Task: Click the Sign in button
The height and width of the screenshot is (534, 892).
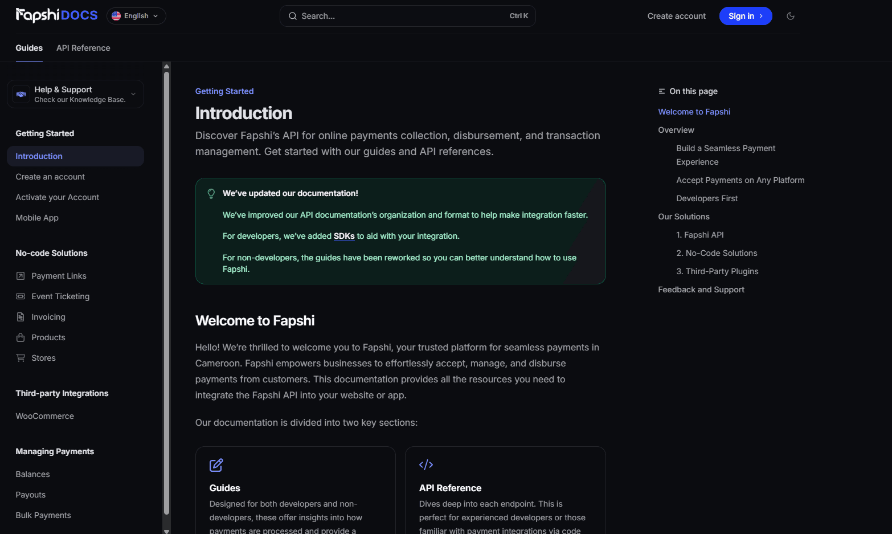Action: pos(746,16)
